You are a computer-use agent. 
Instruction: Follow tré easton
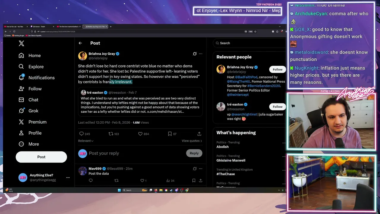click(x=278, y=107)
